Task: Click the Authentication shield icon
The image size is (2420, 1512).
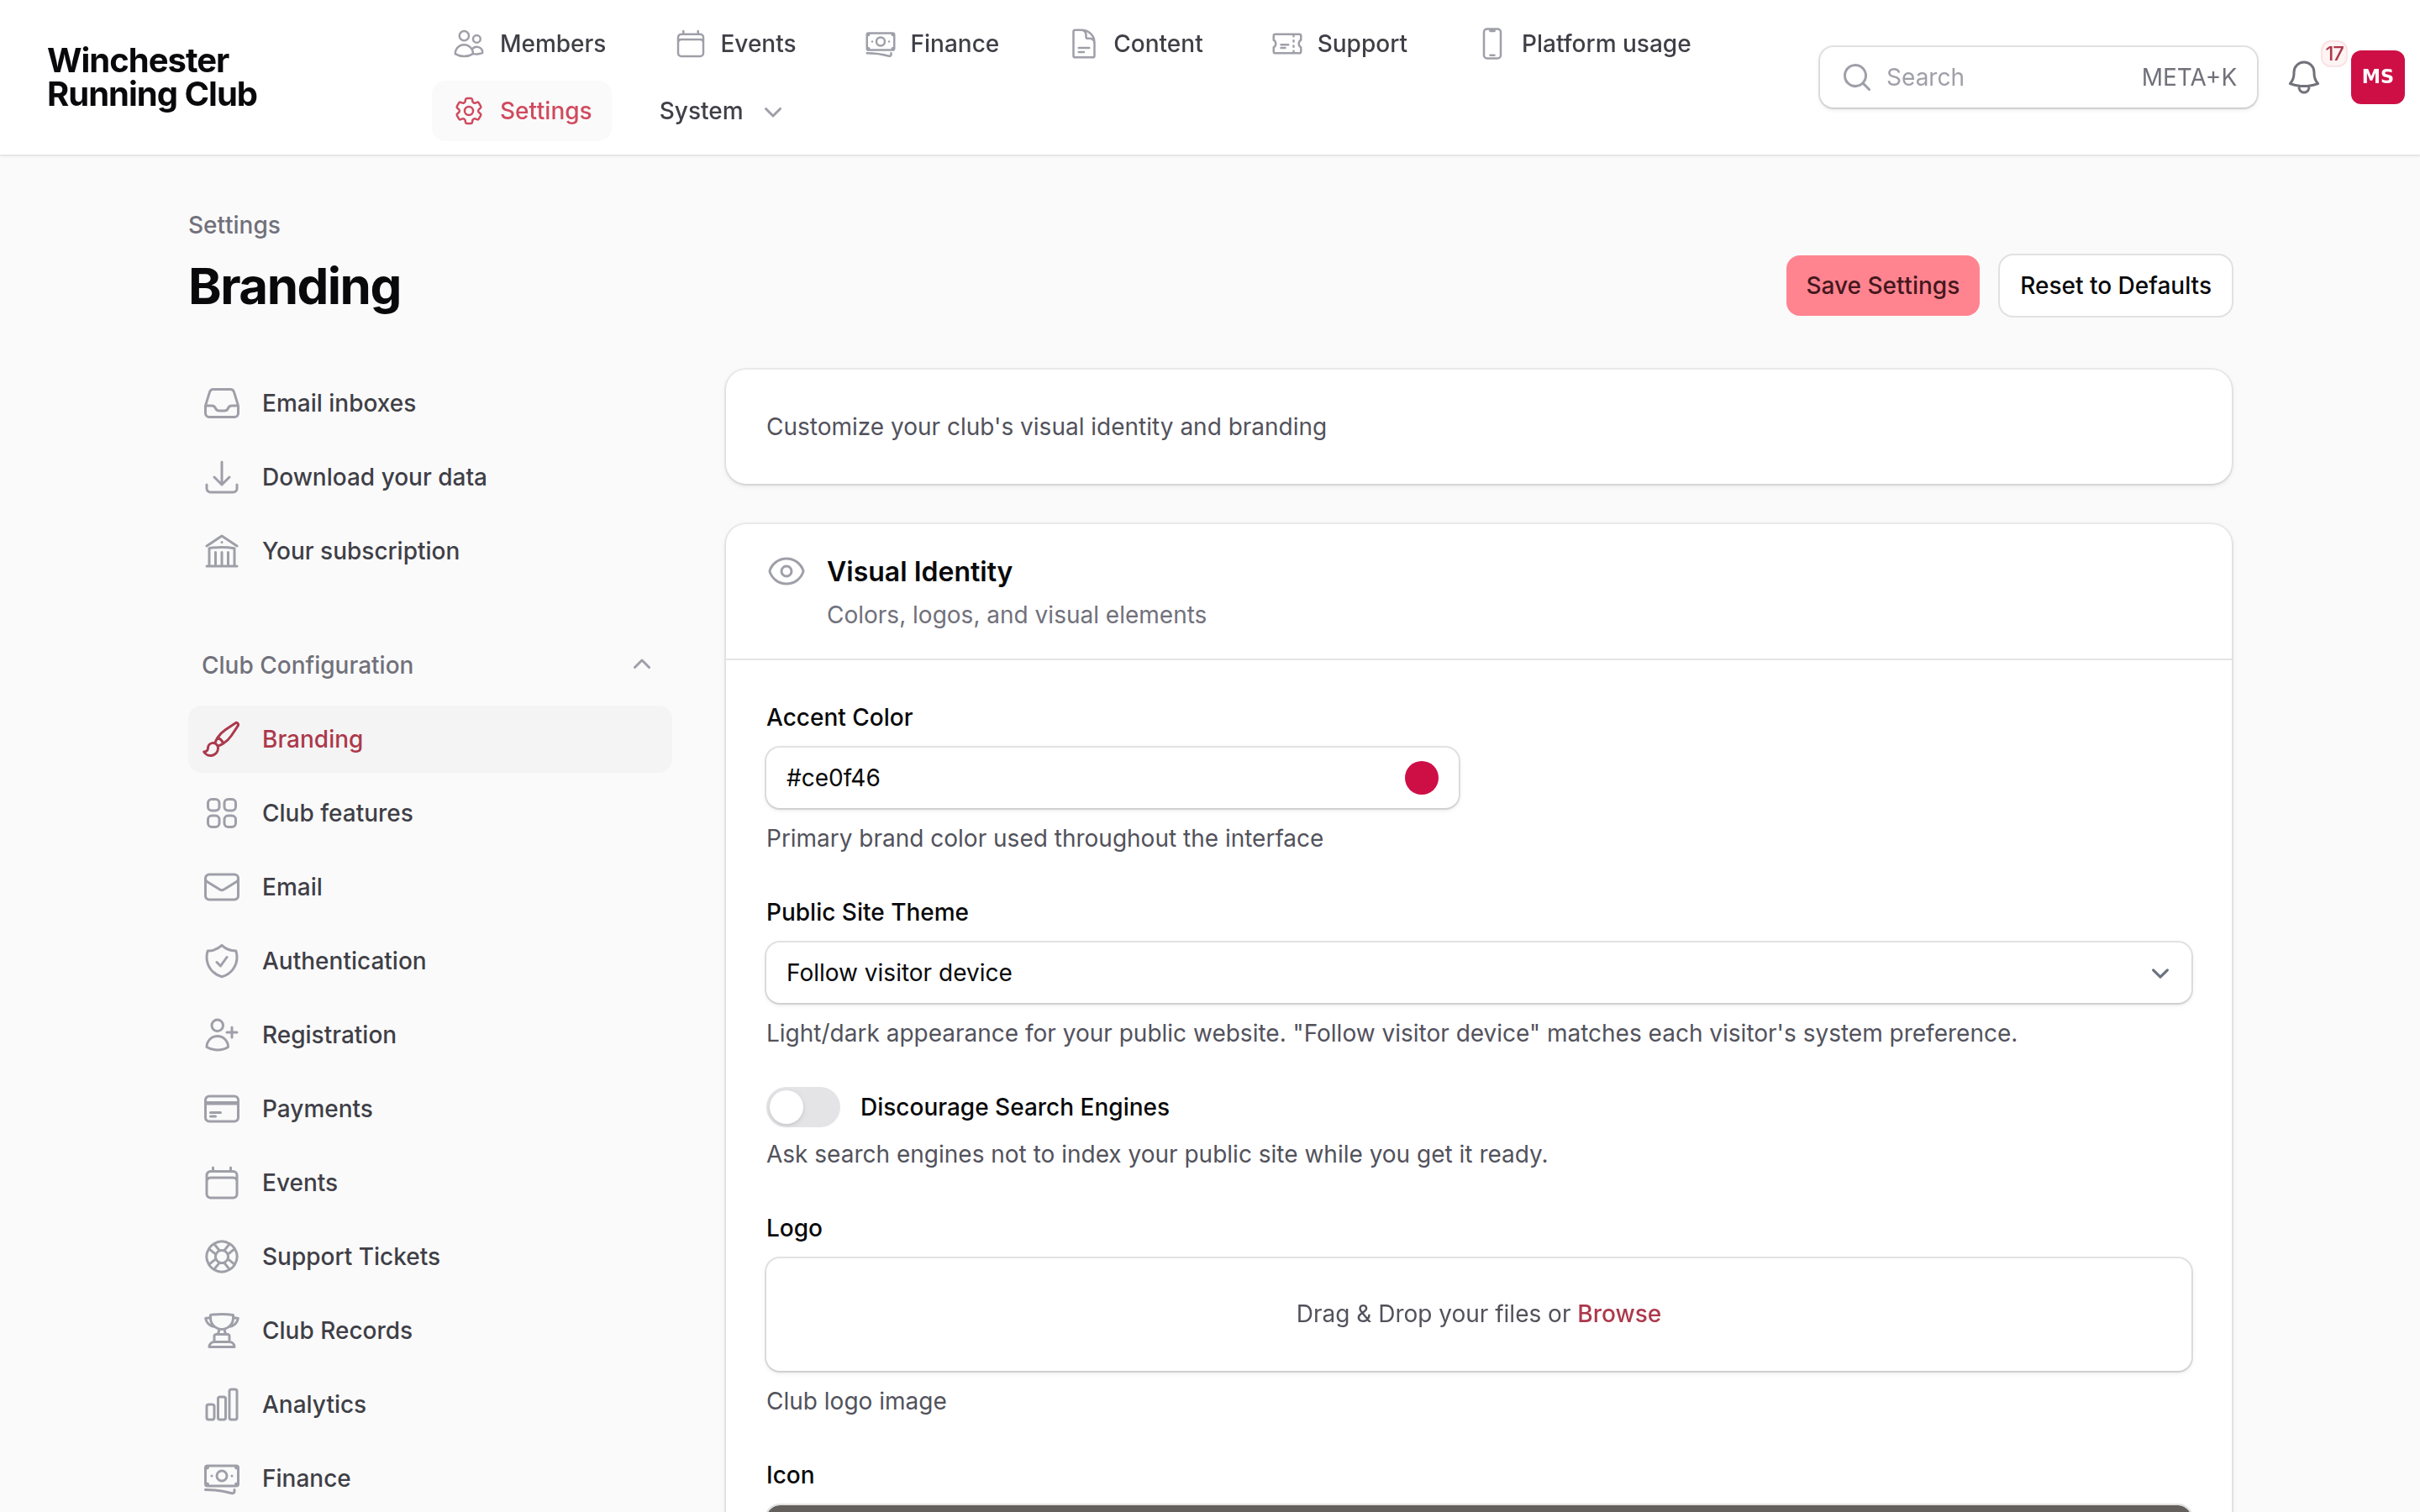Action: [x=221, y=961]
